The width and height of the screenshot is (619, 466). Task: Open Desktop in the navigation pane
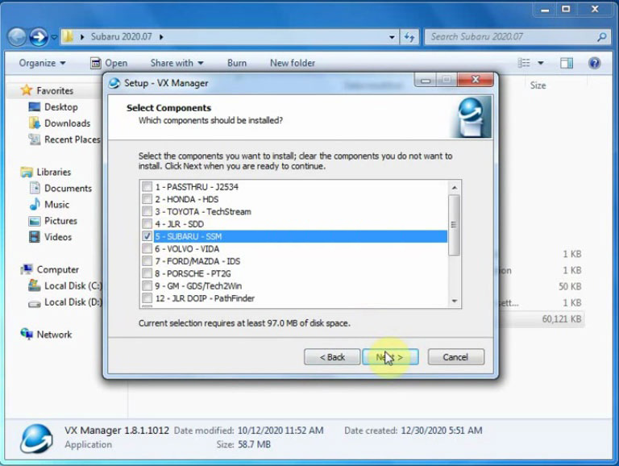[60, 107]
